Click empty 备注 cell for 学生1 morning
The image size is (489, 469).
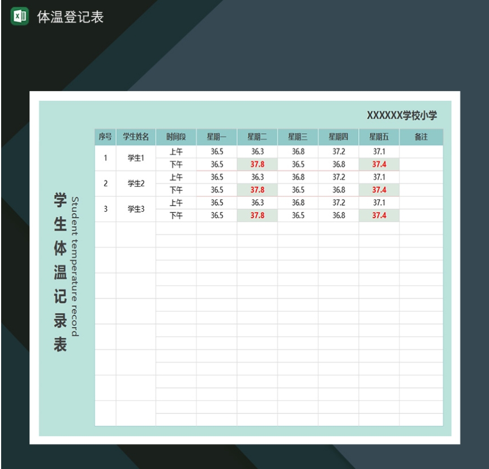coord(421,152)
